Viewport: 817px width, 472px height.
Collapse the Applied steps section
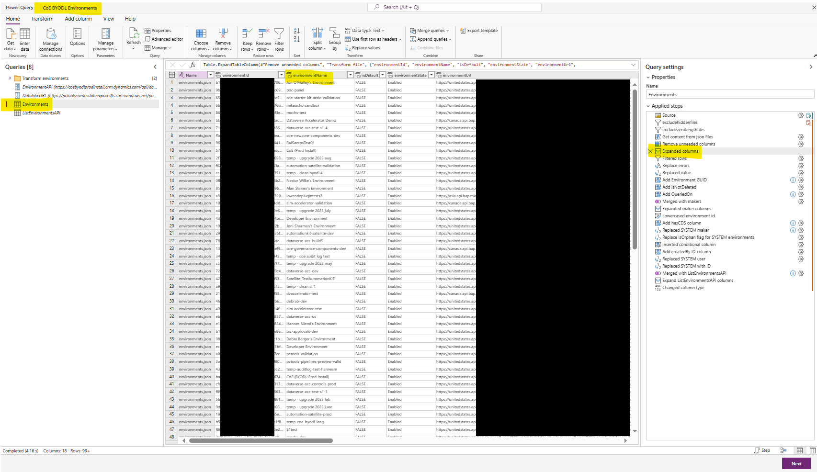click(649, 105)
